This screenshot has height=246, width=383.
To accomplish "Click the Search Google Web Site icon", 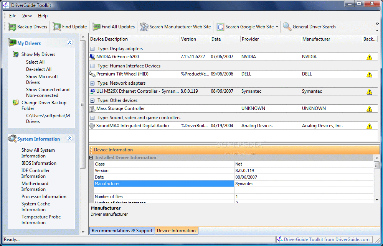I will tap(220, 27).
